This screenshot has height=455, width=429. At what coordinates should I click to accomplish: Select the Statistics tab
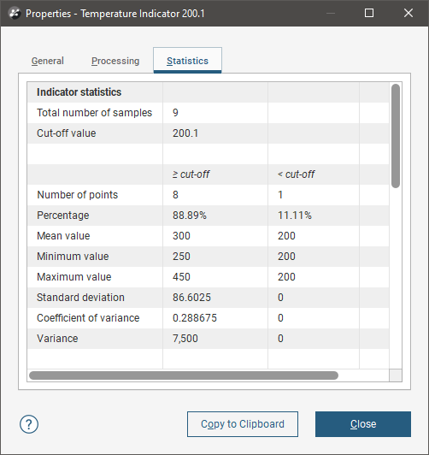pyautogui.click(x=187, y=61)
